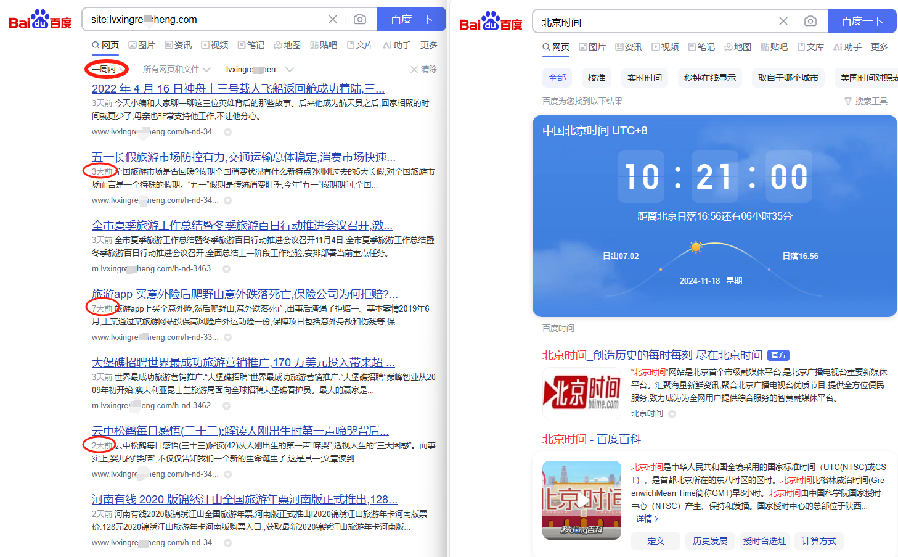
Task: Open 北京时间_创造历史的每时每刻 result link
Action: (x=652, y=355)
